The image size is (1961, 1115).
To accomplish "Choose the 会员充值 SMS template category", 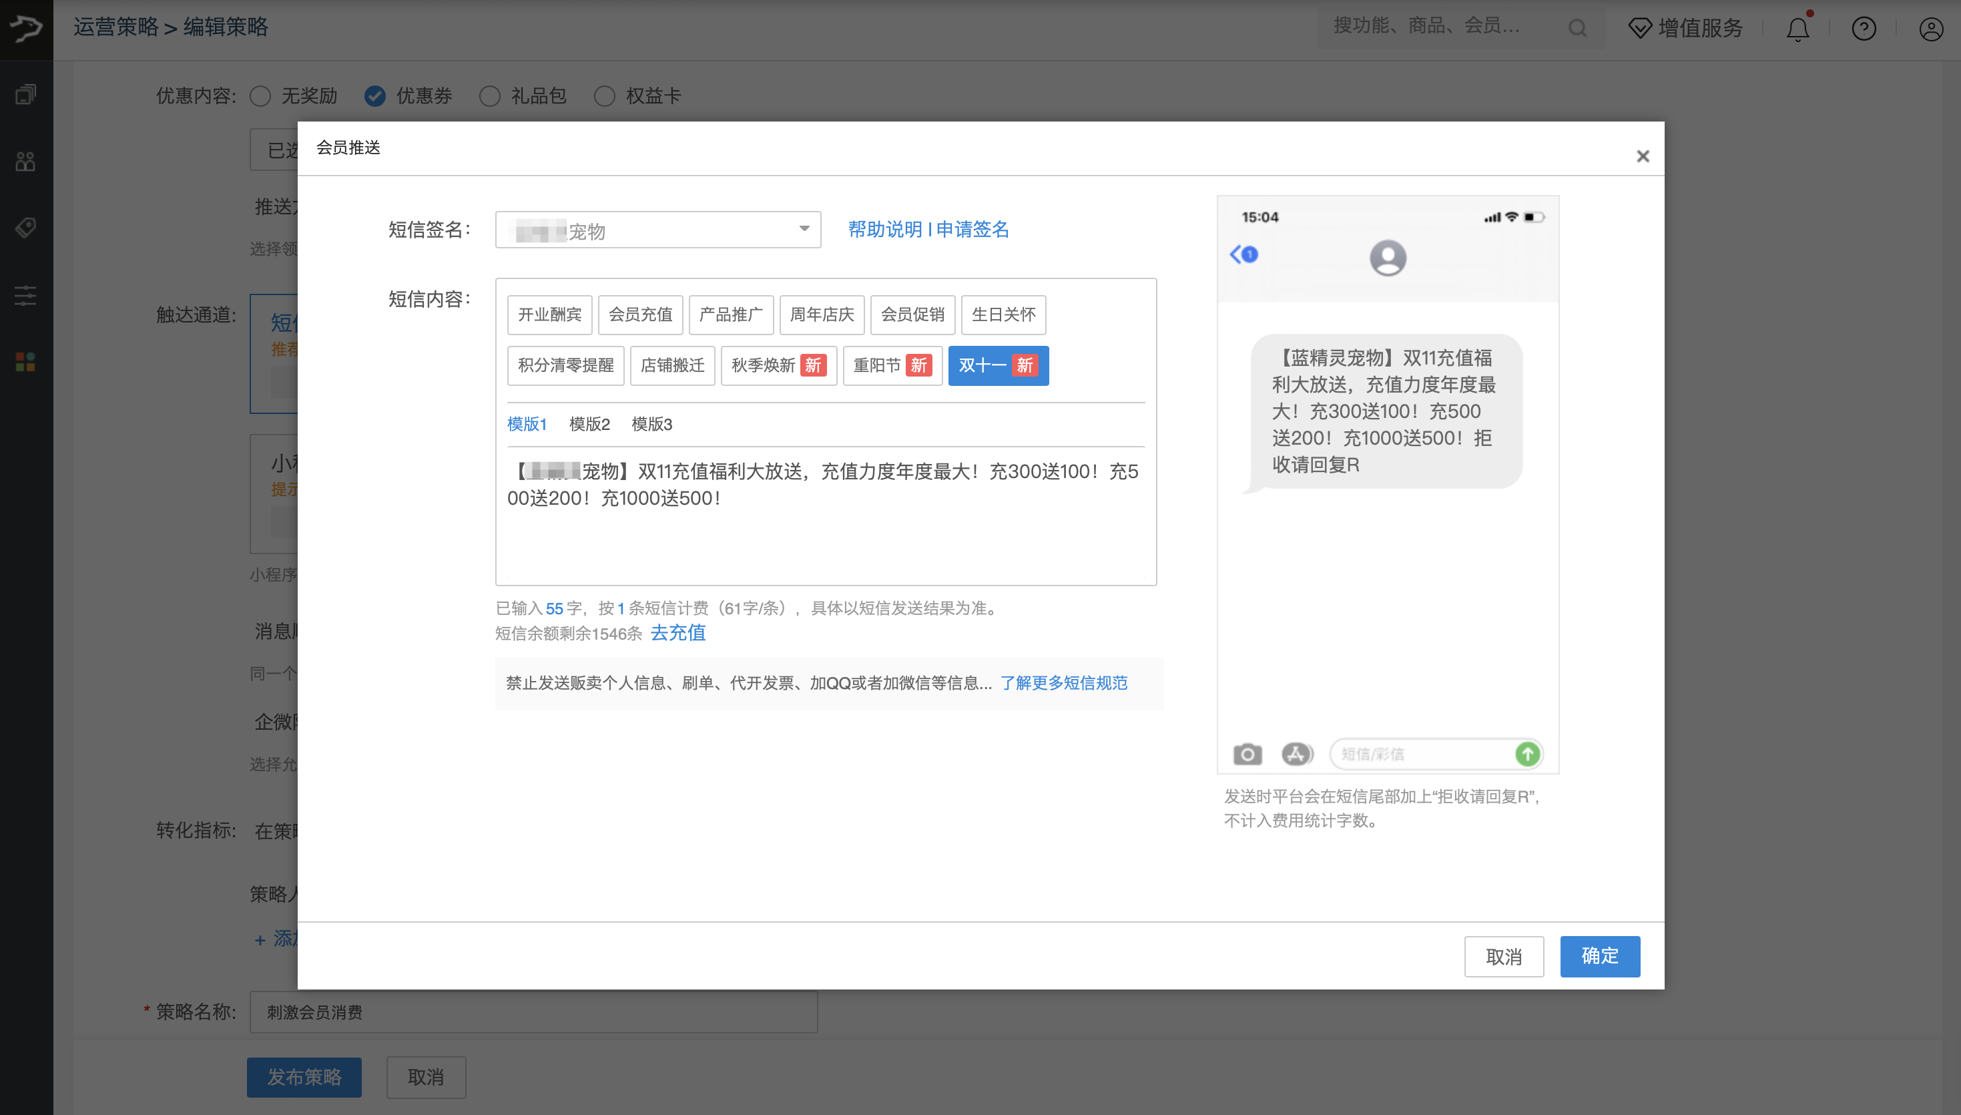I will pyautogui.click(x=640, y=314).
